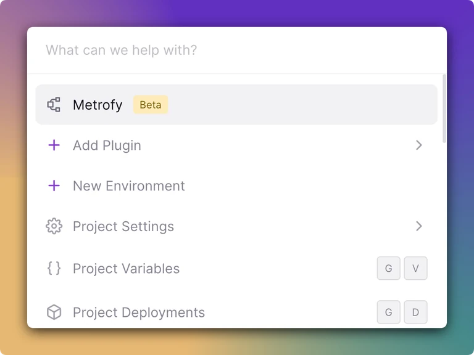474x355 pixels.
Task: Click the command list vertical scrollbar
Action: coord(444,108)
